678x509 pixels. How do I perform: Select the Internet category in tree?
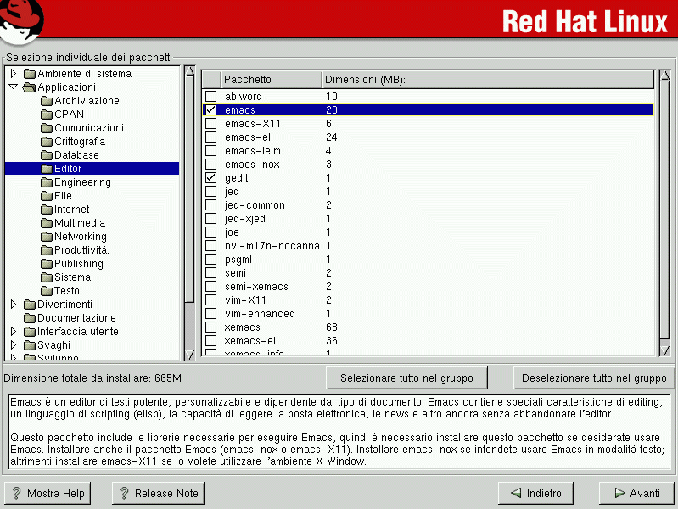click(71, 210)
